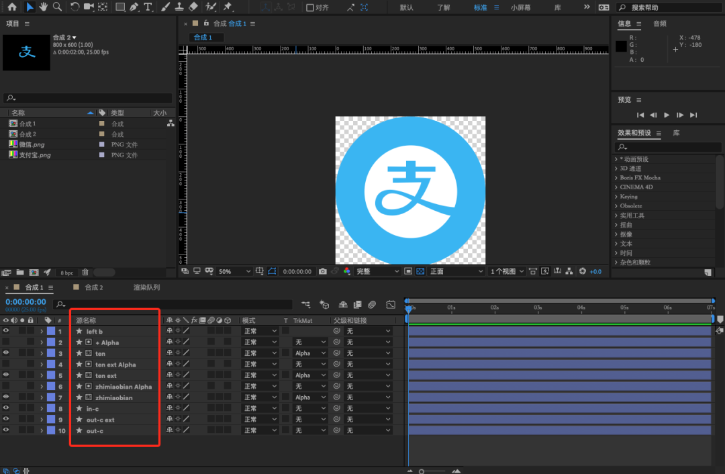The width and height of the screenshot is (725, 474).
Task: Hide the ten layer
Action: 6,353
